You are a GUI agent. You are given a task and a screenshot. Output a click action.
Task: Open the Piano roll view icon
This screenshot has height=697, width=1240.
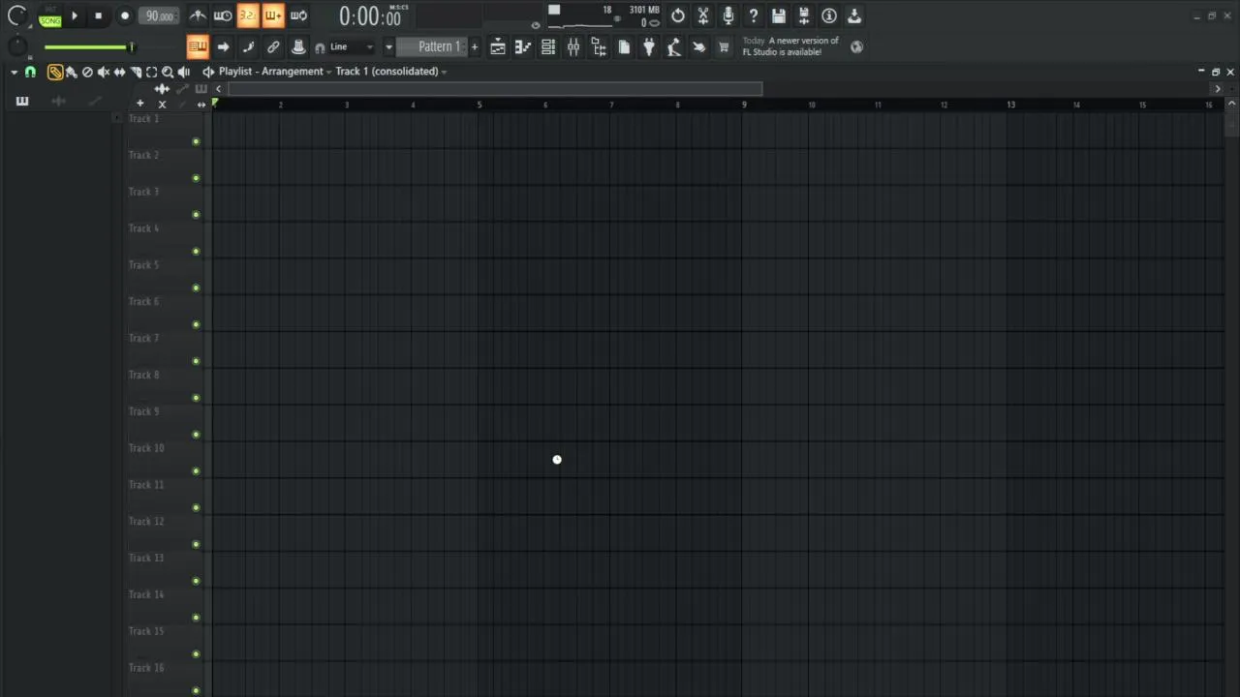[523, 46]
